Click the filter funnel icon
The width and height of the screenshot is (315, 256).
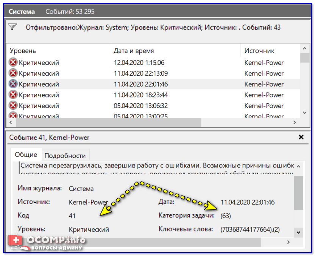[12, 27]
